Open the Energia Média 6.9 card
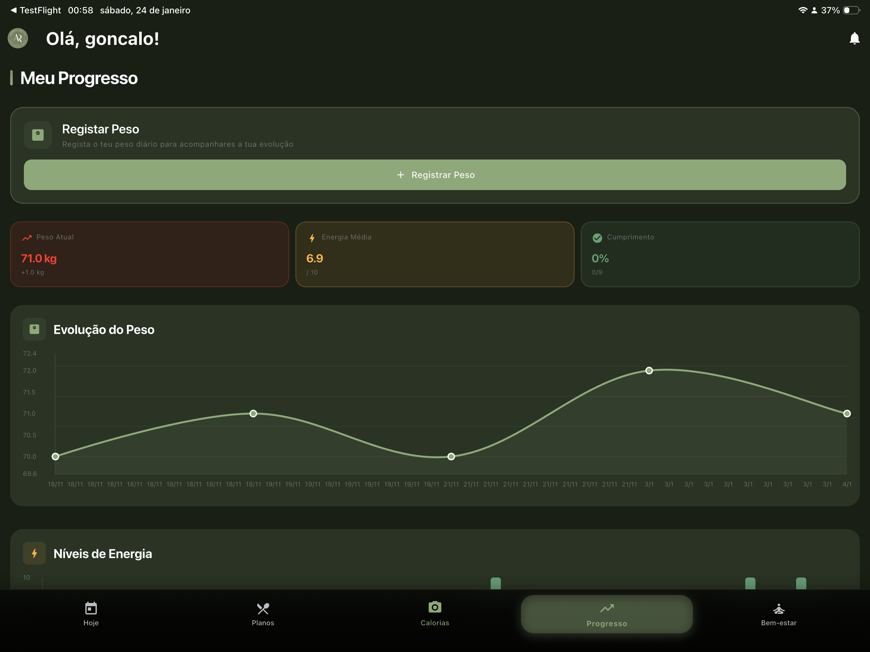The image size is (870, 652). [435, 254]
